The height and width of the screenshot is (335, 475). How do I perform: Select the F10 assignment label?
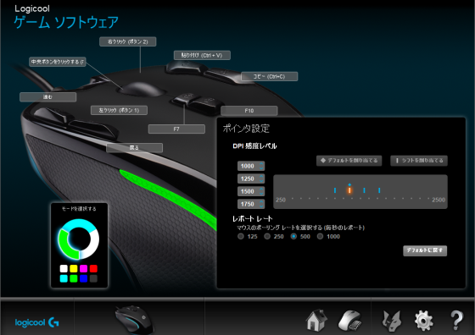click(249, 111)
